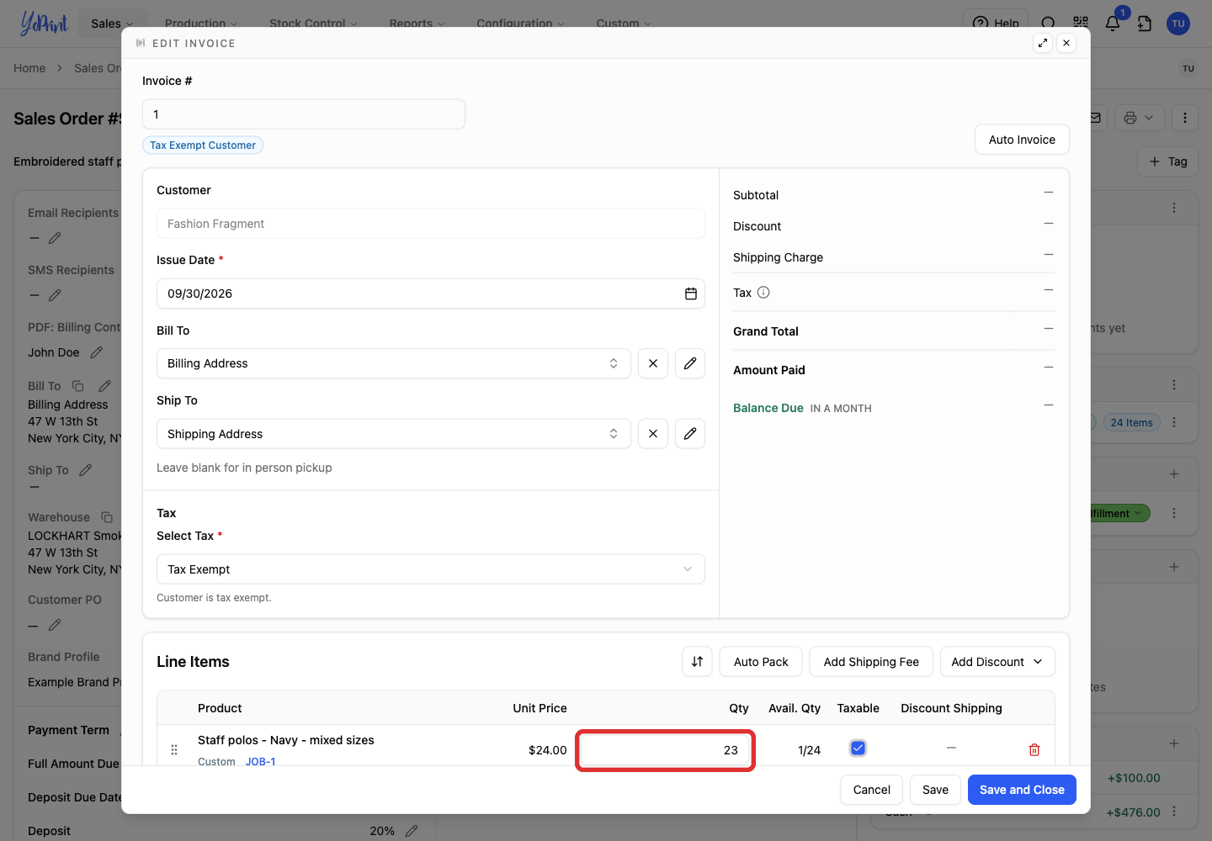Edit the Bill To address with pencil
This screenshot has height=841, width=1212.
coord(690,363)
